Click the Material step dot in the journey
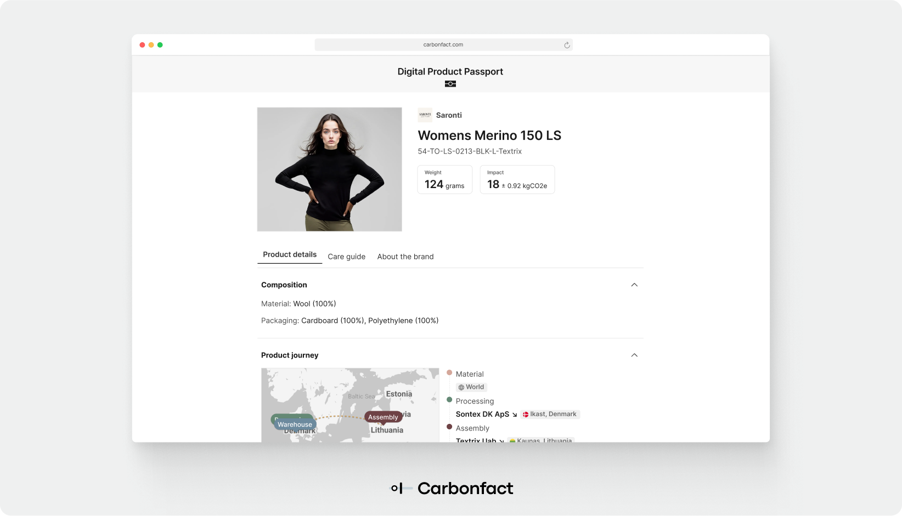Screen dimensions: 902x516 tap(449, 372)
